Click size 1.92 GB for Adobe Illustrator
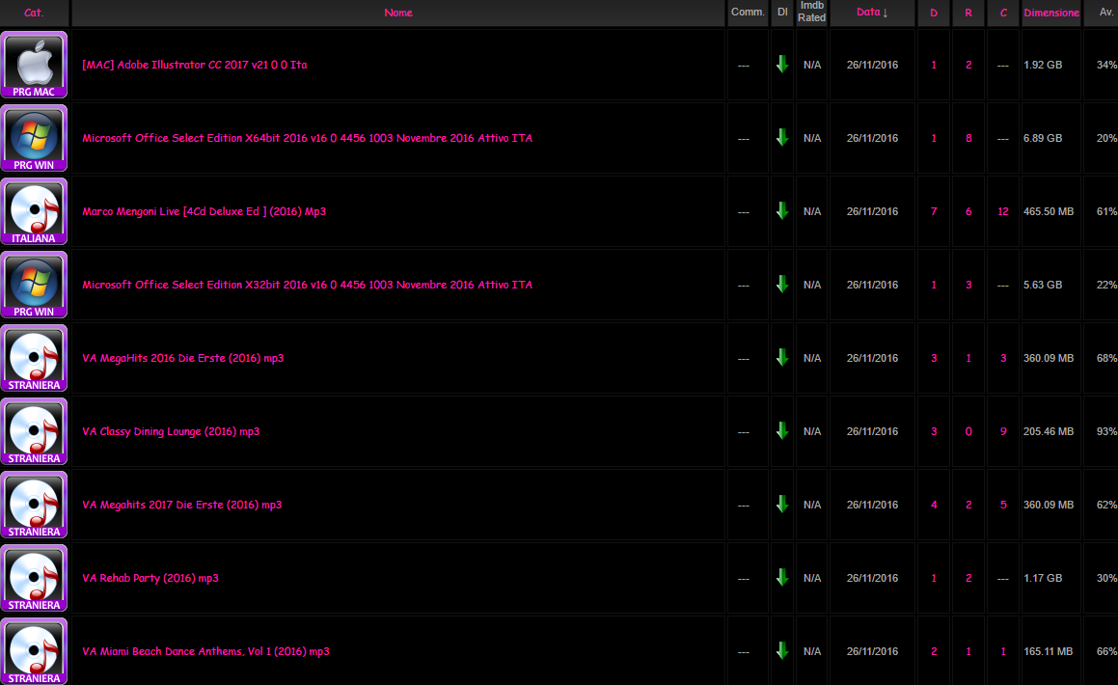The image size is (1118, 685). pos(1043,65)
